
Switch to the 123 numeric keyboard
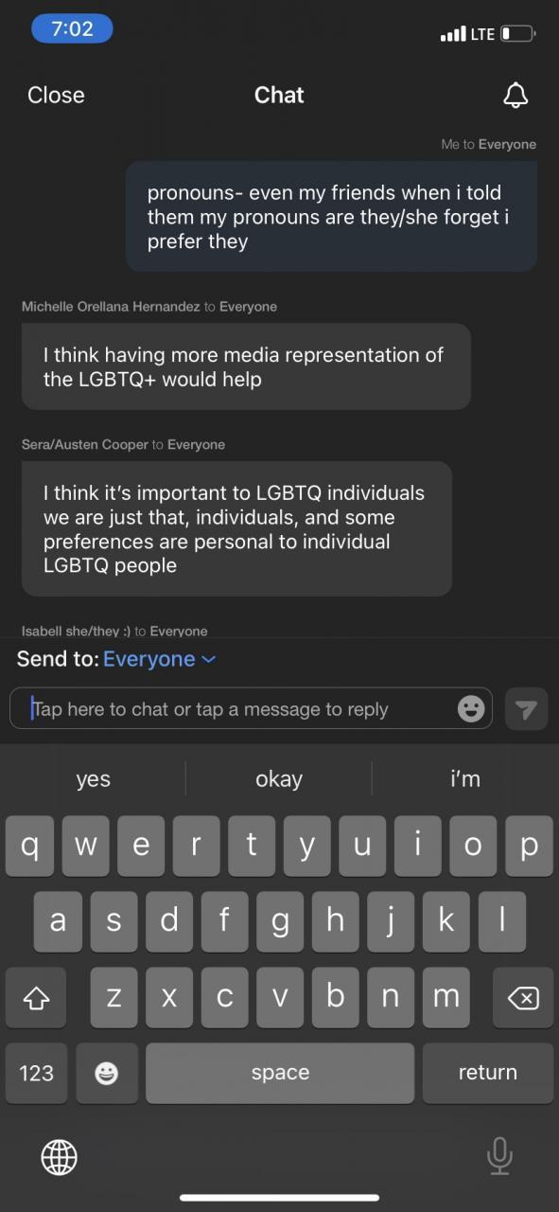coord(36,1073)
